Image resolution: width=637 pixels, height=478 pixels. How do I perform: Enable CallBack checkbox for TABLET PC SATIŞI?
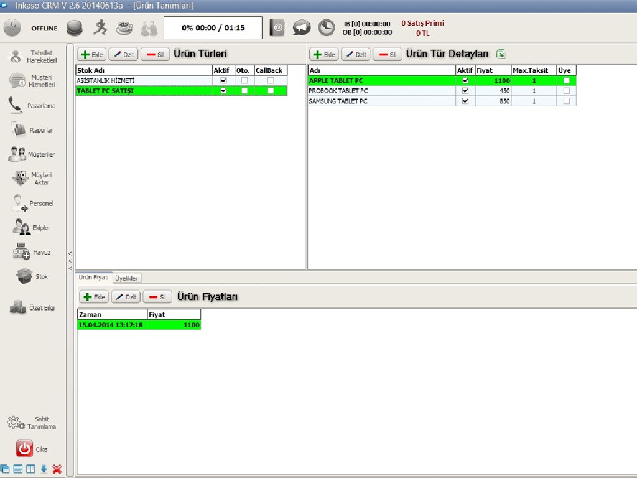[271, 91]
